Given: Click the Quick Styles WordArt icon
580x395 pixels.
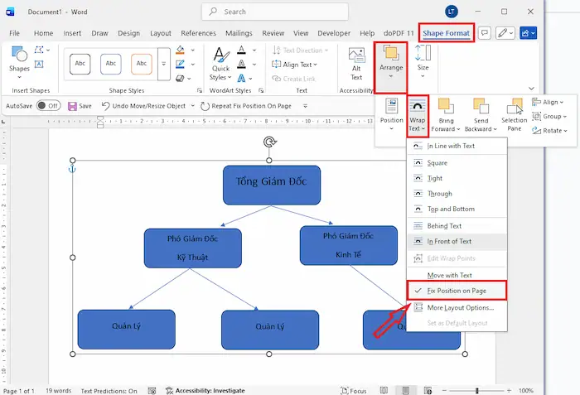Looking at the screenshot, I should coord(220,62).
